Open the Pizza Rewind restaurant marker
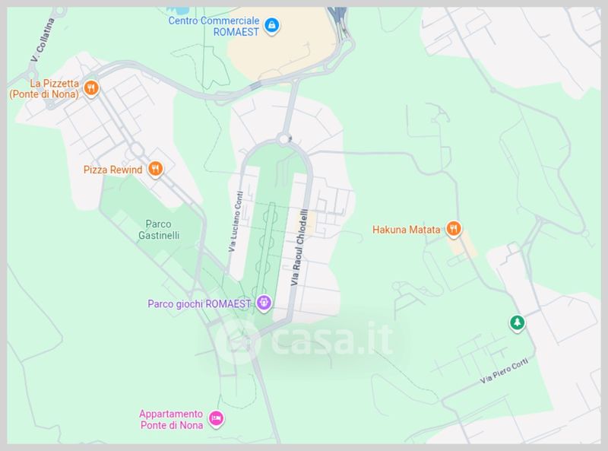608x451 pixels. (x=155, y=170)
